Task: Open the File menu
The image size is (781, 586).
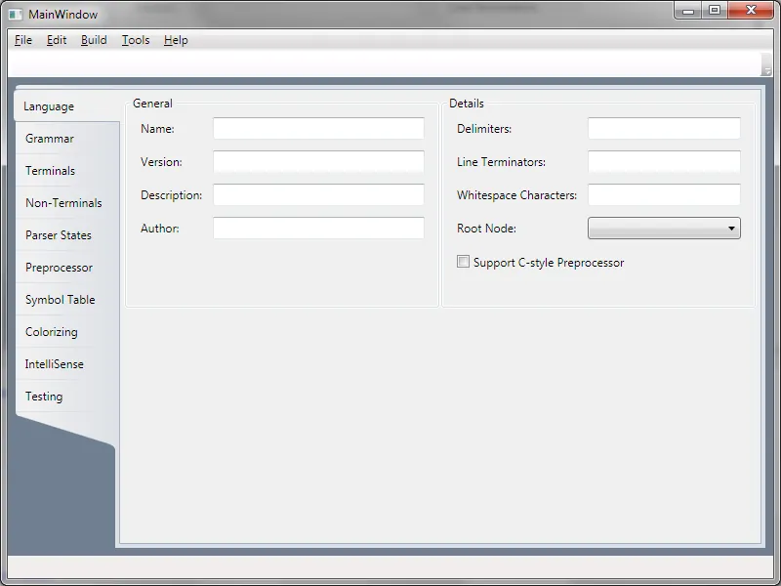Action: (23, 40)
